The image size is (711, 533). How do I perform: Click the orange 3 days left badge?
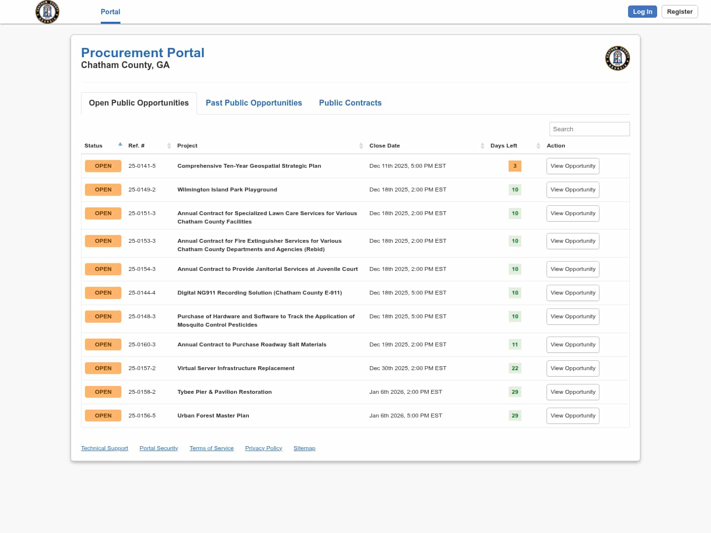pyautogui.click(x=514, y=166)
